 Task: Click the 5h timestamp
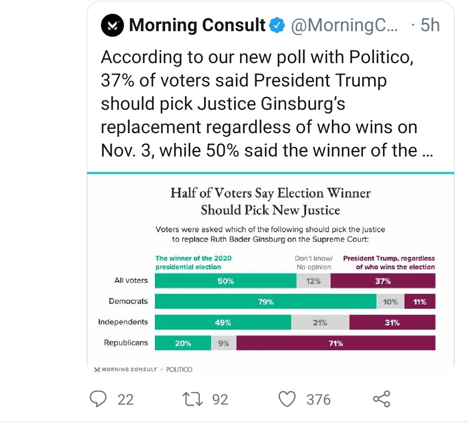pyautogui.click(x=430, y=25)
